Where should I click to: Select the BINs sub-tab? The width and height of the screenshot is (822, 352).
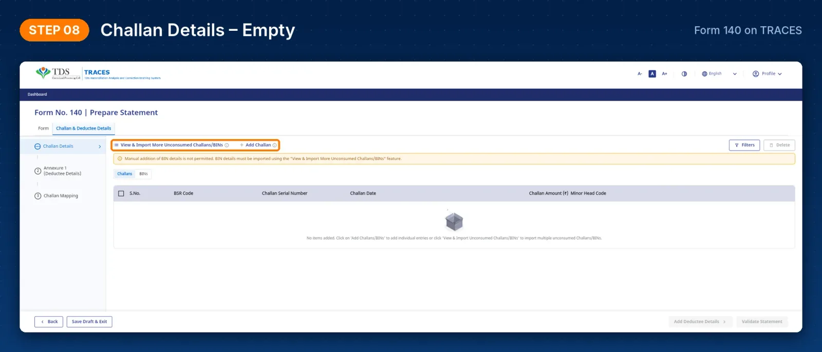point(144,174)
